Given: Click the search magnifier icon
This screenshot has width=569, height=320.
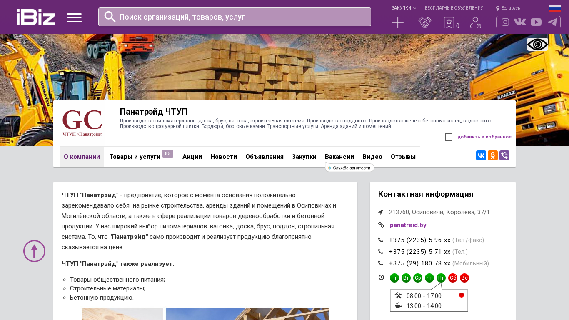Looking at the screenshot, I should pos(110,17).
